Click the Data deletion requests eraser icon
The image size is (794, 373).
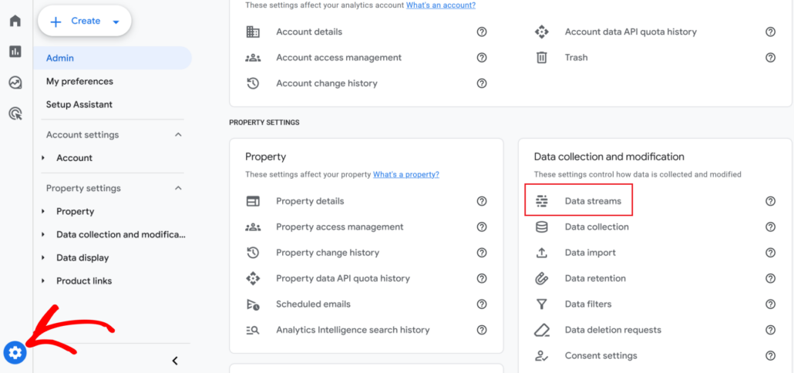(541, 331)
